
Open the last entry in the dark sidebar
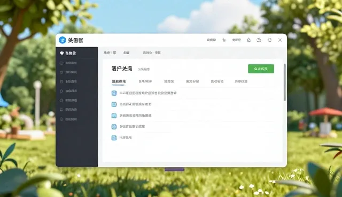pos(68,119)
